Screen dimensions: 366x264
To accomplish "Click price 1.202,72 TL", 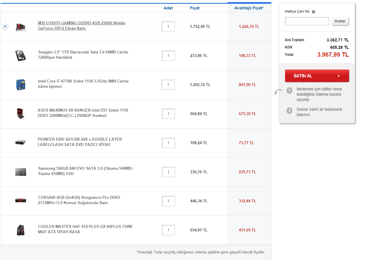I will [x=200, y=85].
